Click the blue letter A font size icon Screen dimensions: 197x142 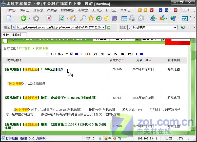coord(153,18)
